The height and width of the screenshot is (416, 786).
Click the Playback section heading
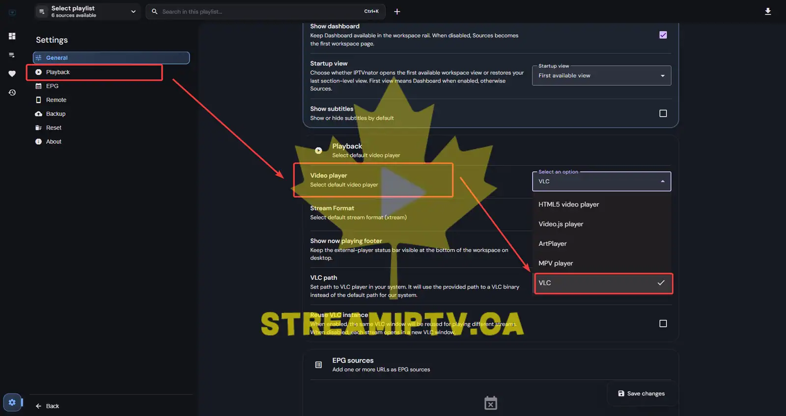pyautogui.click(x=347, y=146)
